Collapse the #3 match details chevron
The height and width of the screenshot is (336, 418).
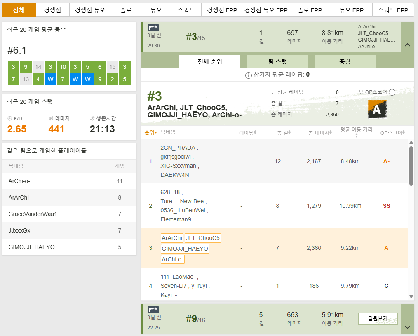[408, 45]
